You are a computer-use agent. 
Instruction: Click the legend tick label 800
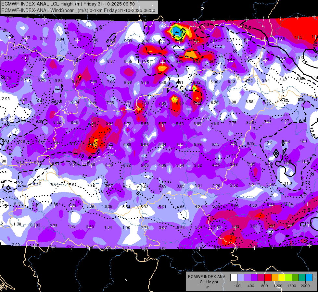[264, 286]
